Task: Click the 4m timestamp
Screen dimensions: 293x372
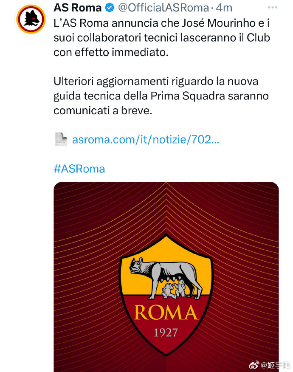Action: point(224,8)
